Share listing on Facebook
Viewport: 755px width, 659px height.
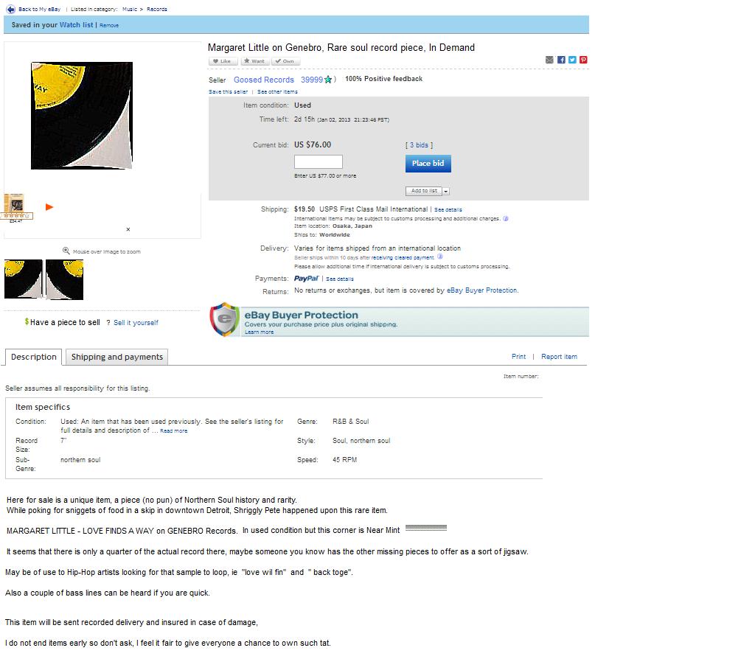(561, 60)
